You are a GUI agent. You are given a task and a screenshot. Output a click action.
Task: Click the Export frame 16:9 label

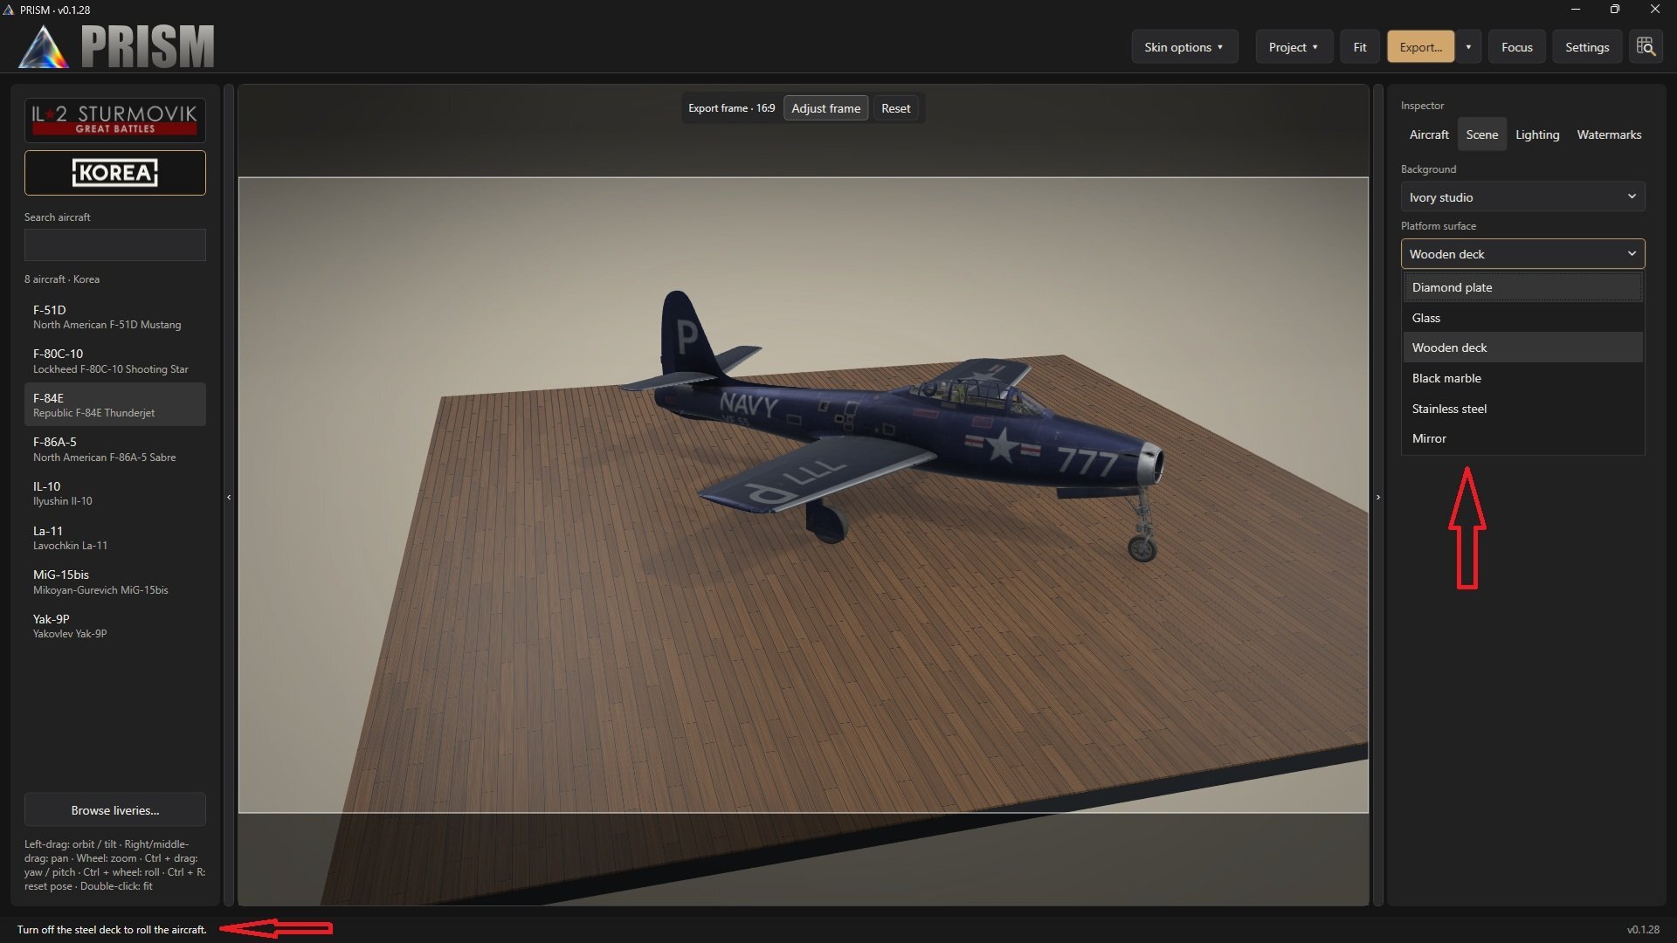(x=731, y=108)
